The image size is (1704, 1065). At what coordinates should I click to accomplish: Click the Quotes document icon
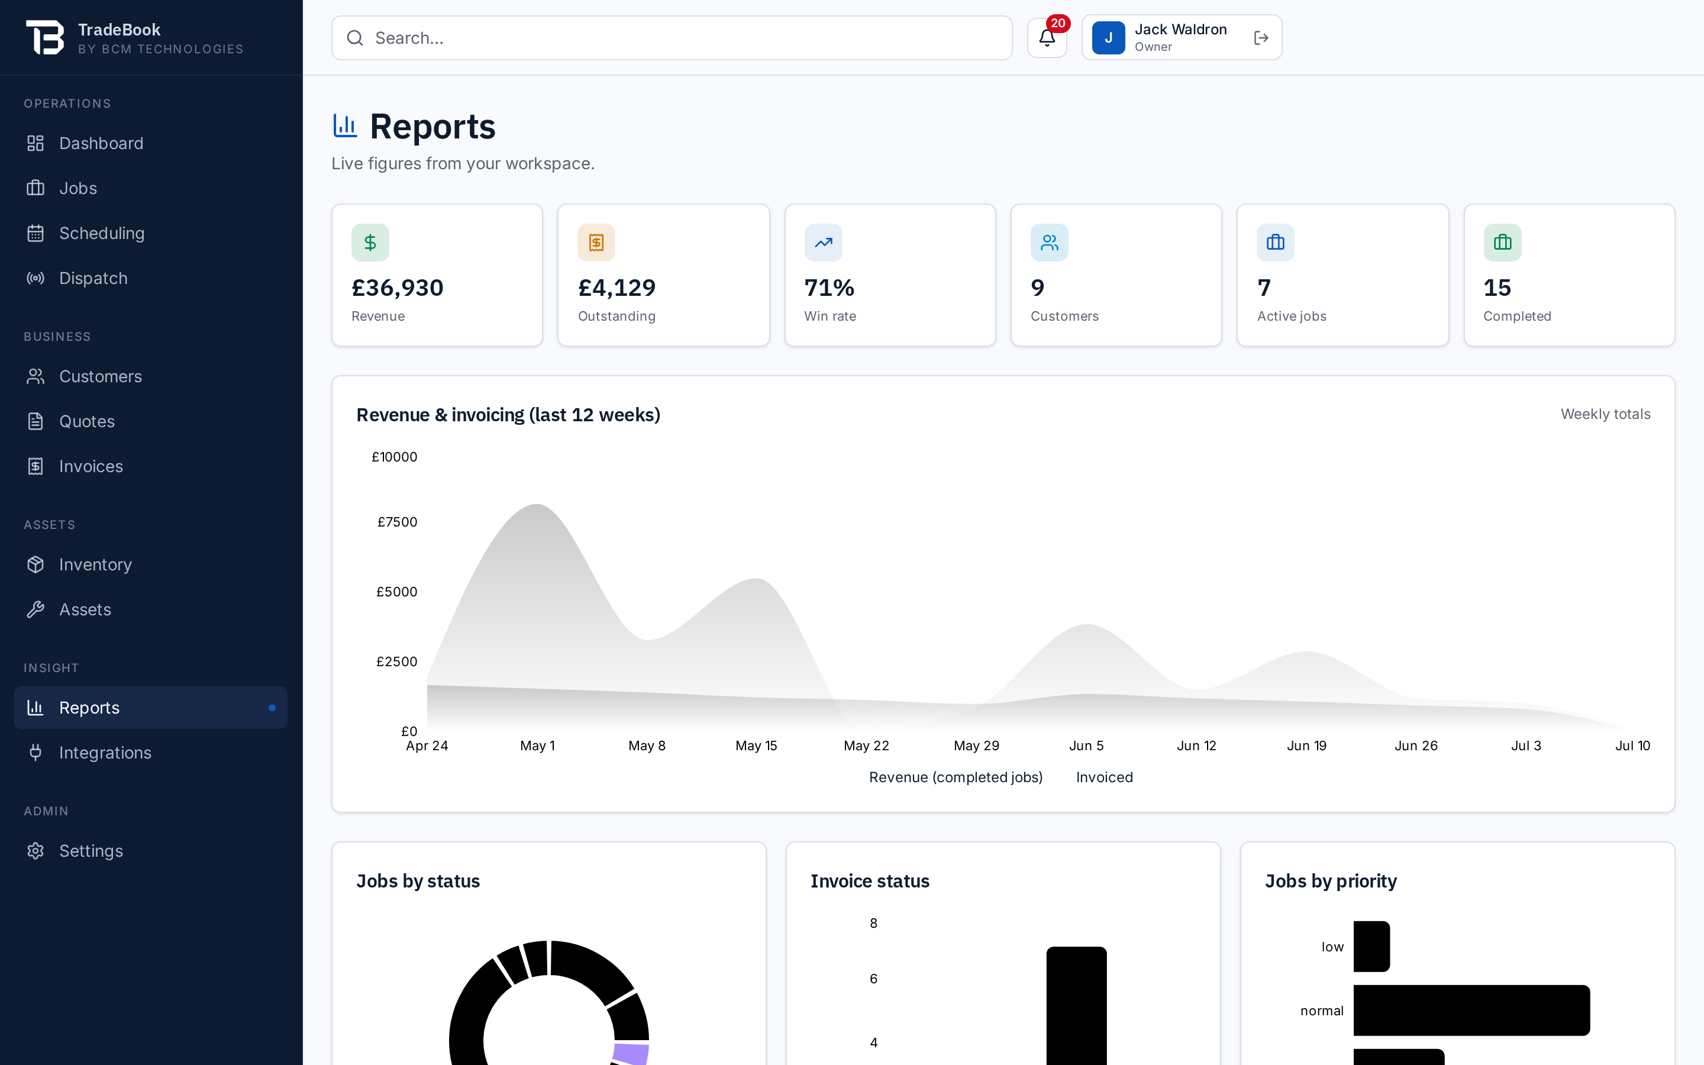pos(35,421)
